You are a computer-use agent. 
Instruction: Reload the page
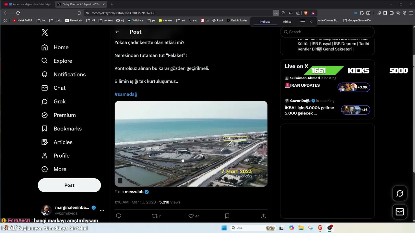click(18, 13)
